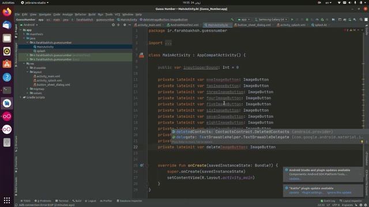The height and width of the screenshot is (207, 369).
Task: Show applications grid in the dock
Action: coord(7,200)
